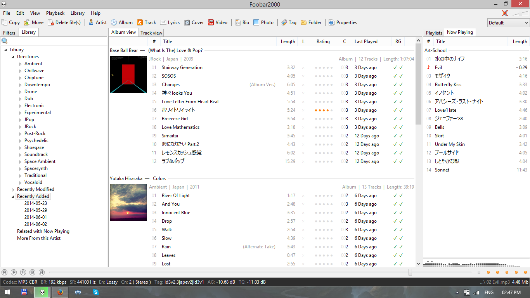This screenshot has width=530, height=298.
Task: Expand the Ambient directory node
Action: point(21,64)
